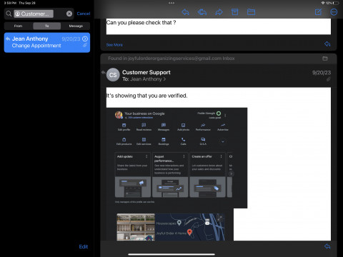Open the More actions ellipsis circle

pyautogui.click(x=334, y=12)
